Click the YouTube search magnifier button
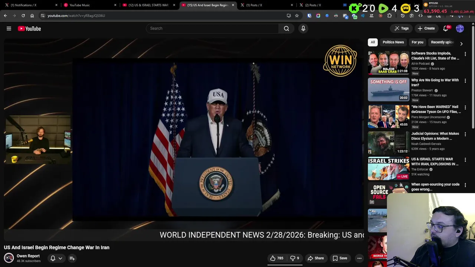Viewport: 475px width, 267px height. point(286,28)
